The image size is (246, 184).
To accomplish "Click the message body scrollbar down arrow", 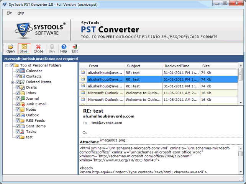I will pos(241,172).
